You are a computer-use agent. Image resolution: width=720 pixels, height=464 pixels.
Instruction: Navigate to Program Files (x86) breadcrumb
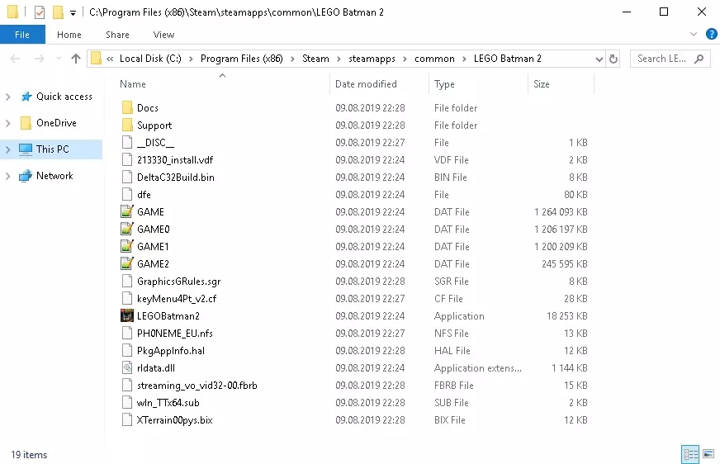pos(242,59)
